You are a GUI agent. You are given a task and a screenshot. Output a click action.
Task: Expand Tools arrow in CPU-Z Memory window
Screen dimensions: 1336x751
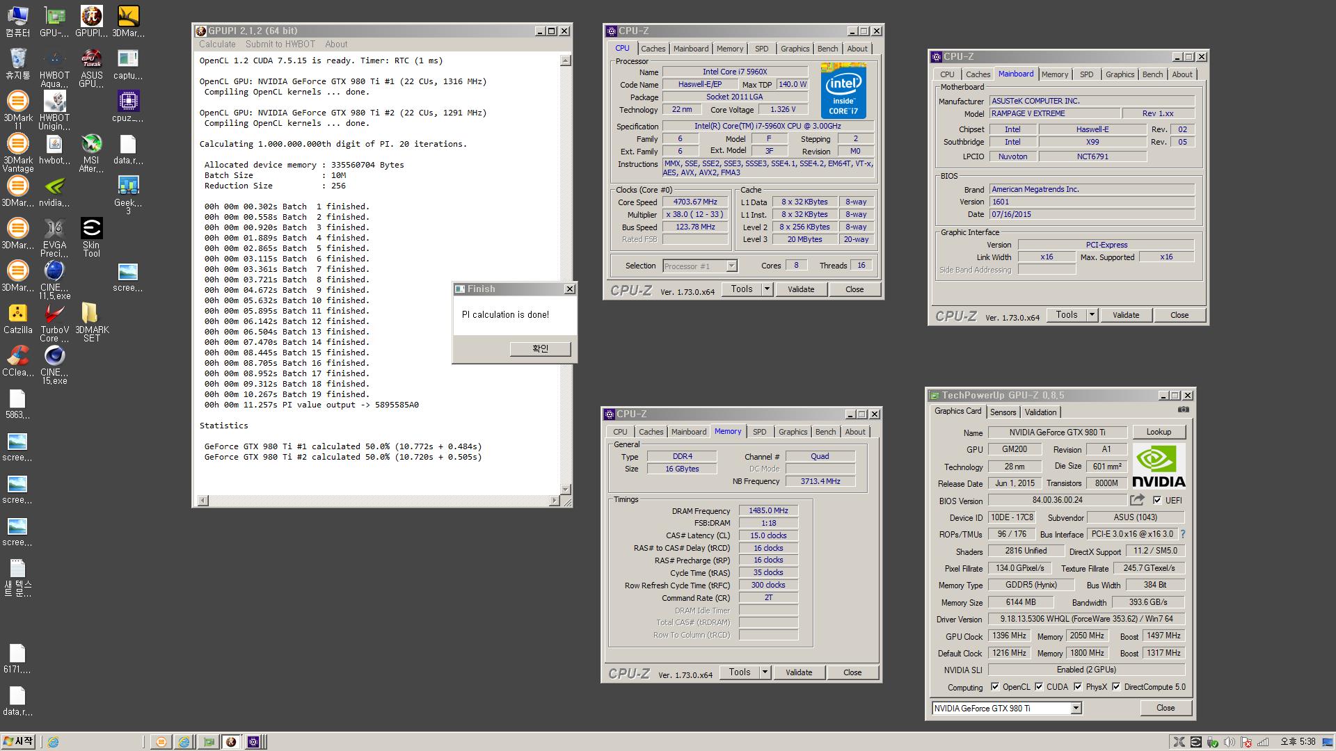click(x=765, y=672)
